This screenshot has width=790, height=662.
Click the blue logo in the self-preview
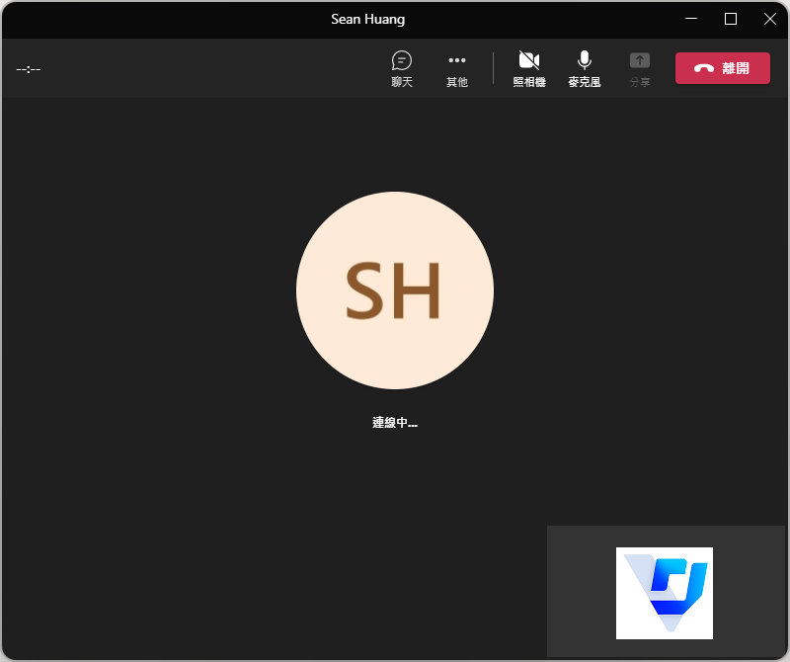pos(665,593)
